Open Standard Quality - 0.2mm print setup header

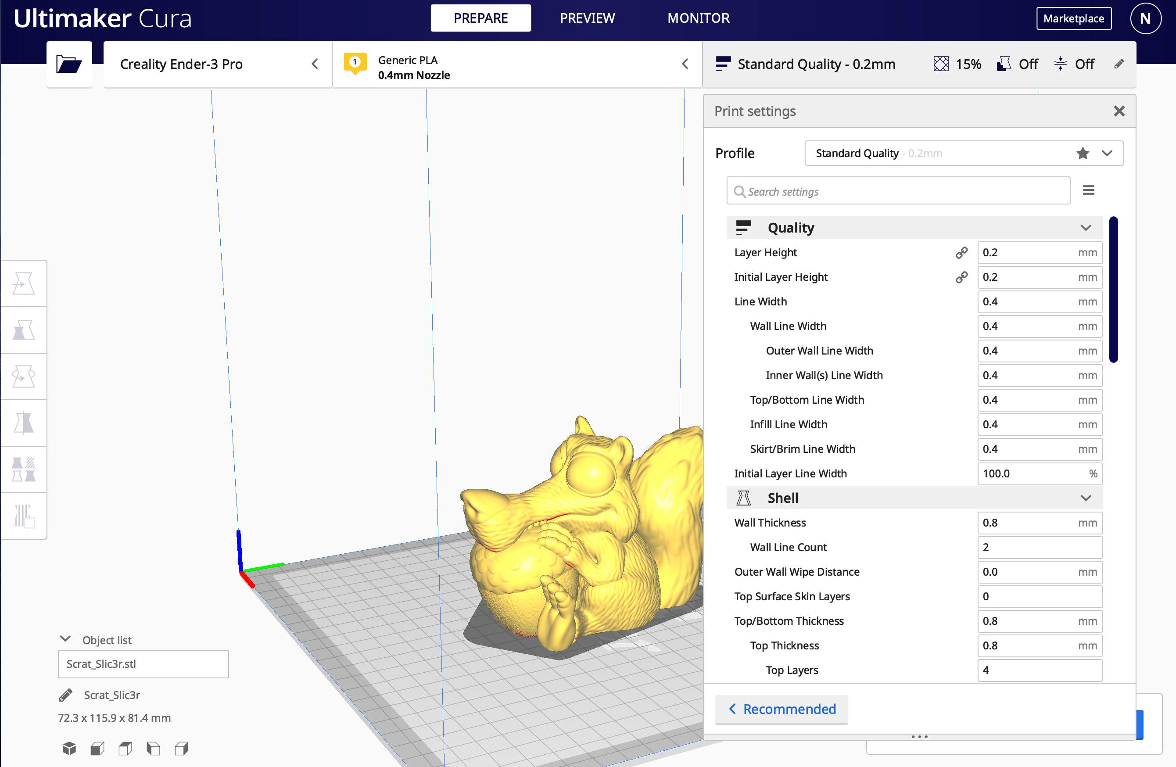click(919, 64)
